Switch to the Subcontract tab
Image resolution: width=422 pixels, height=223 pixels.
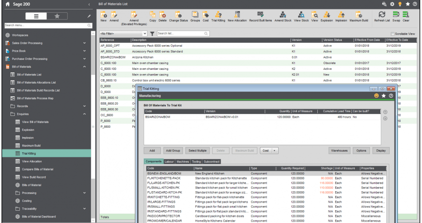point(211,162)
